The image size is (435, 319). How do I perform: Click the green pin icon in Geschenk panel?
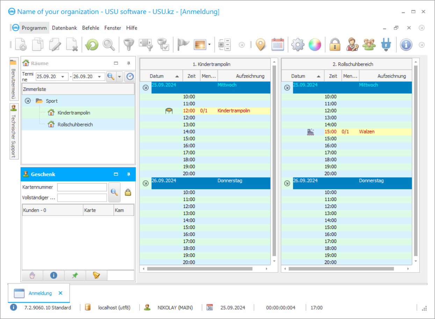click(75, 275)
